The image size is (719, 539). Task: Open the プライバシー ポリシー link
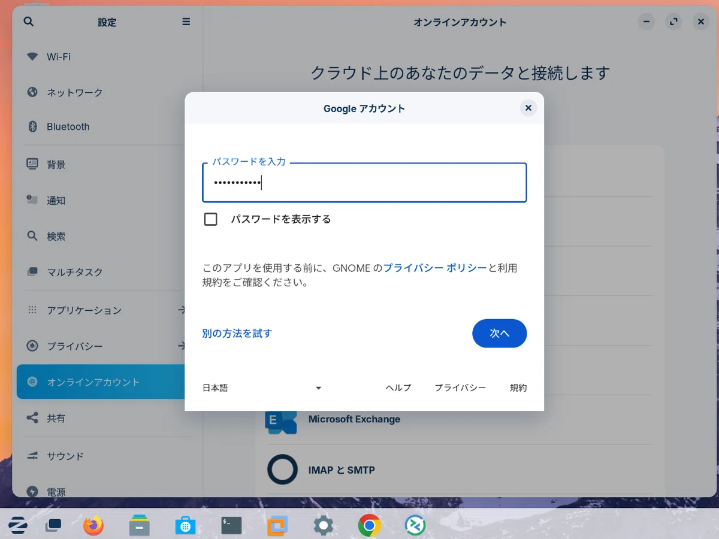[x=435, y=268]
